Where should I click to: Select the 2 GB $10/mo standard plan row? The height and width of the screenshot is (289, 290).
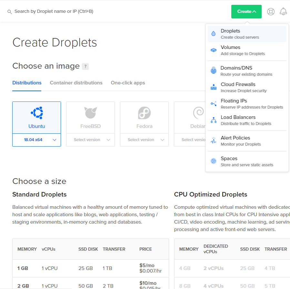[91, 283]
